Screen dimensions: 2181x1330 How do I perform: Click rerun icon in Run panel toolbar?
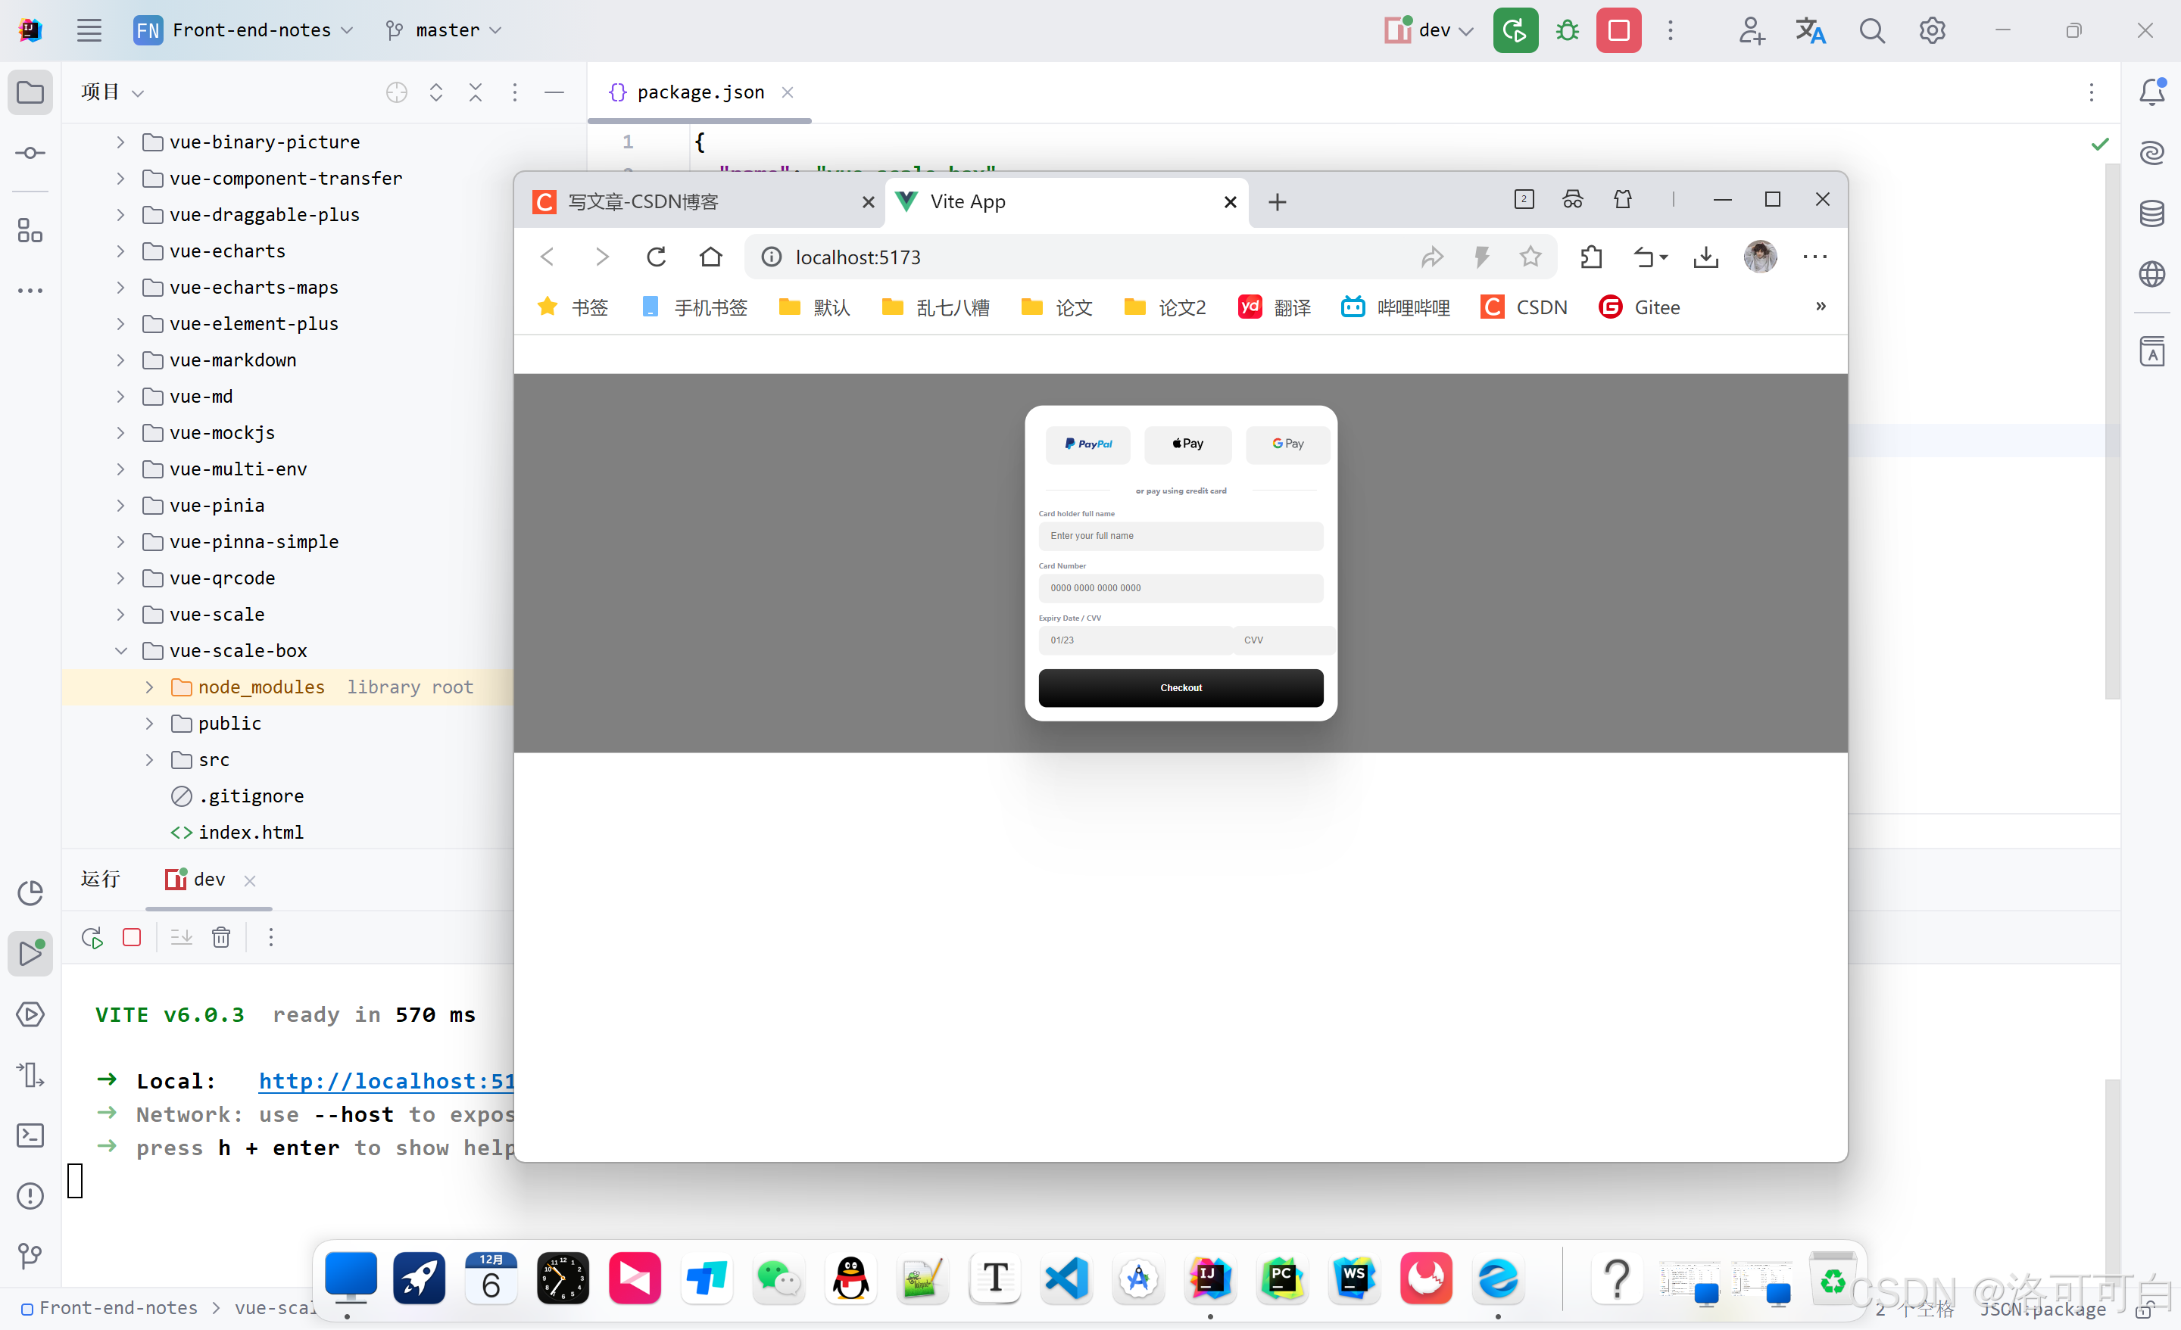(x=92, y=936)
